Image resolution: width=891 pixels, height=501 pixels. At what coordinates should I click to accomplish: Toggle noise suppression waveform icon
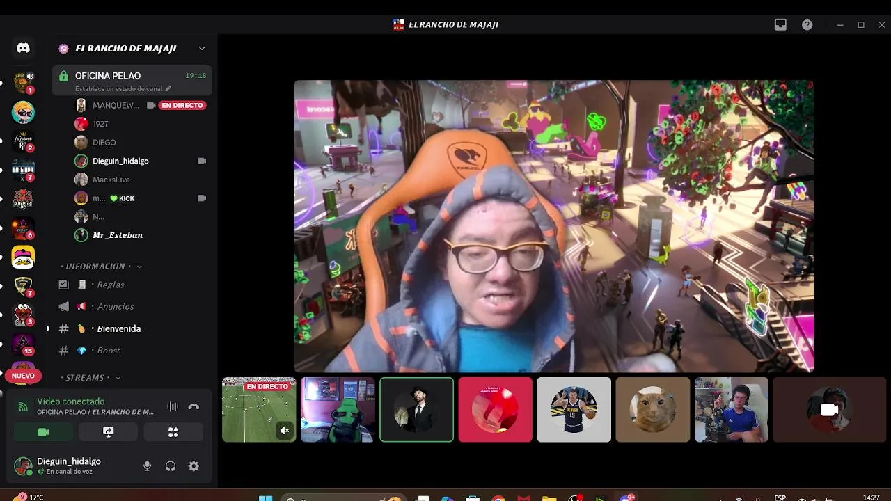pos(173,406)
